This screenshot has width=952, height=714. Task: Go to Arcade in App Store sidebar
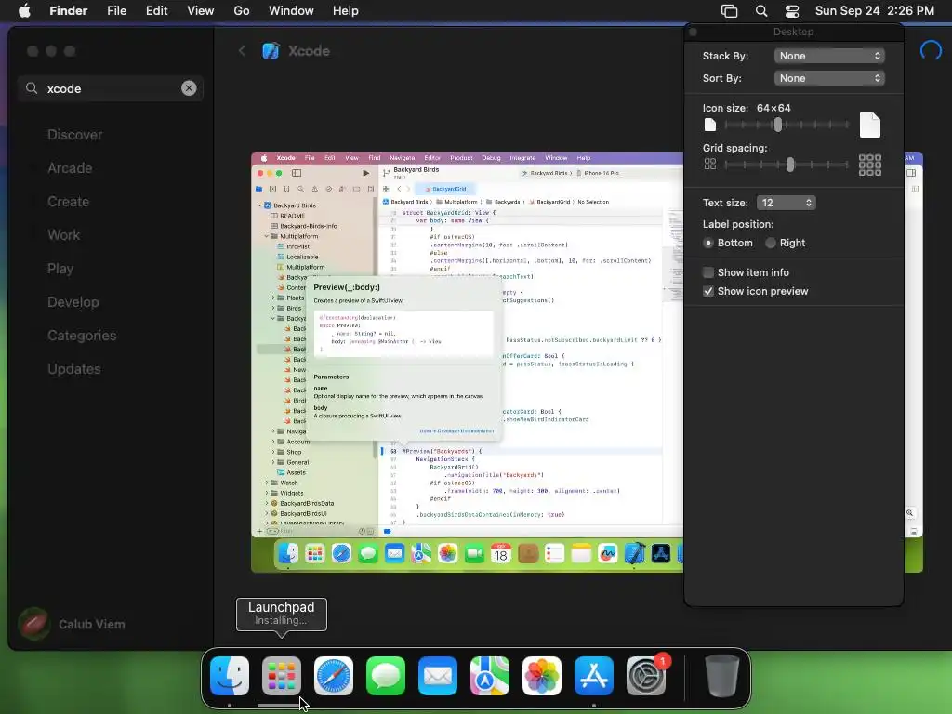70,168
